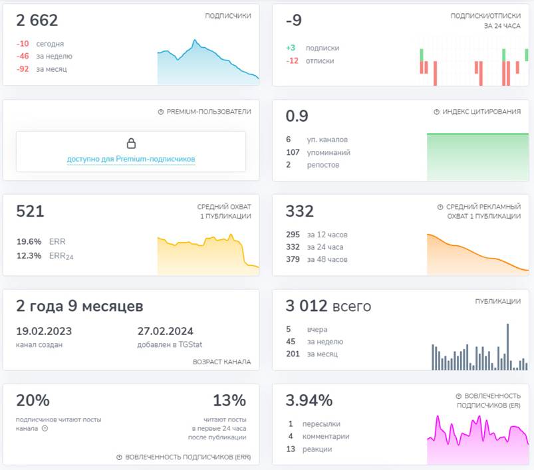The width and height of the screenshot is (534, 470).
Task: Open the 'доступно для Premium-подписчиков' link
Action: (x=132, y=159)
